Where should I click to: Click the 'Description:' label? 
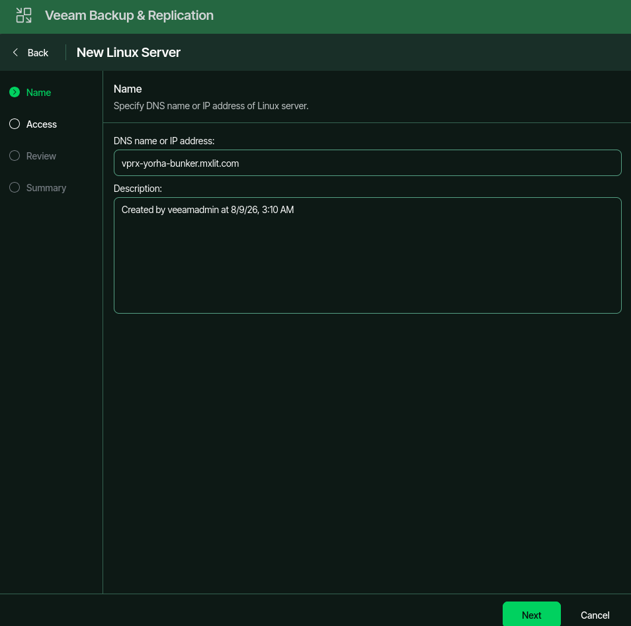coord(138,189)
